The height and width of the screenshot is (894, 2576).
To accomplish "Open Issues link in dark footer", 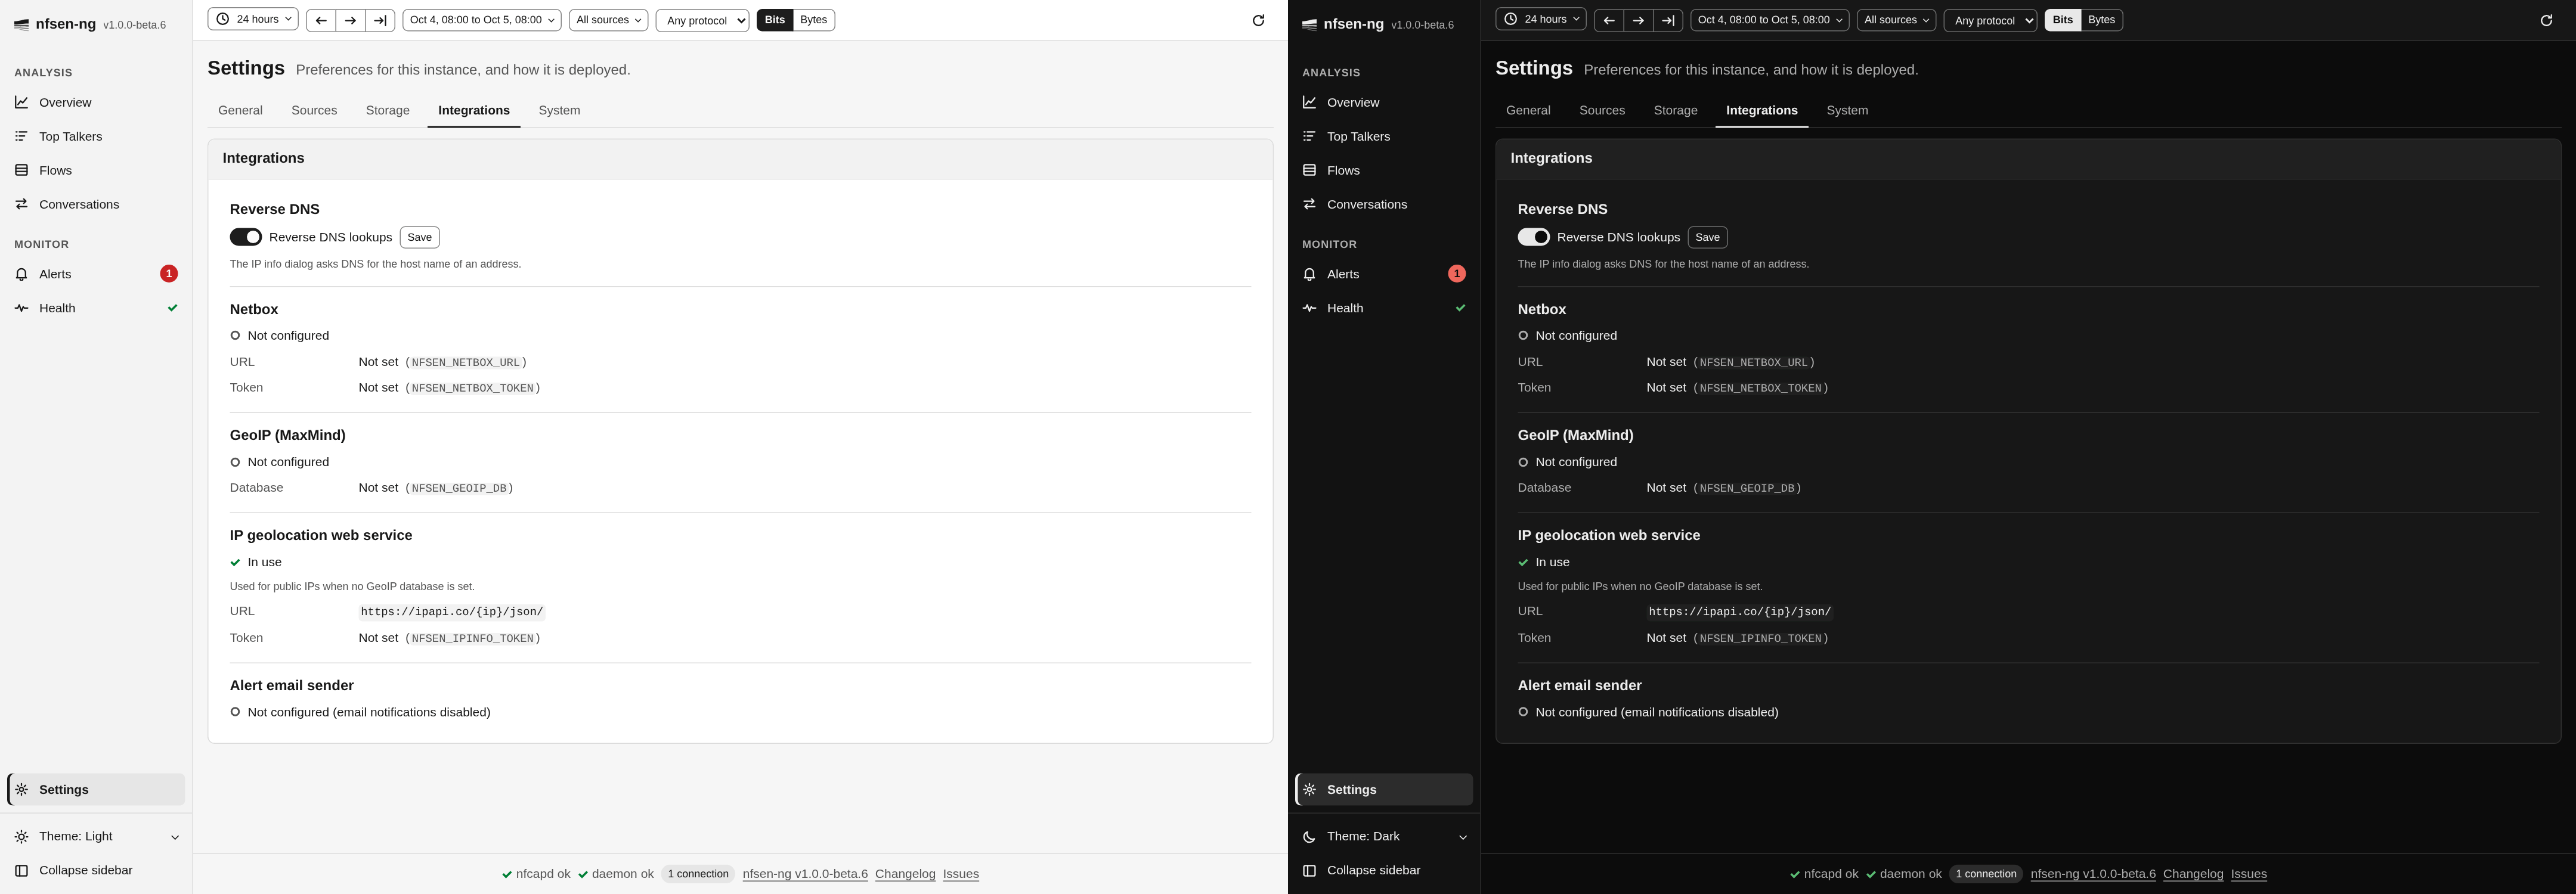I will [2249, 874].
